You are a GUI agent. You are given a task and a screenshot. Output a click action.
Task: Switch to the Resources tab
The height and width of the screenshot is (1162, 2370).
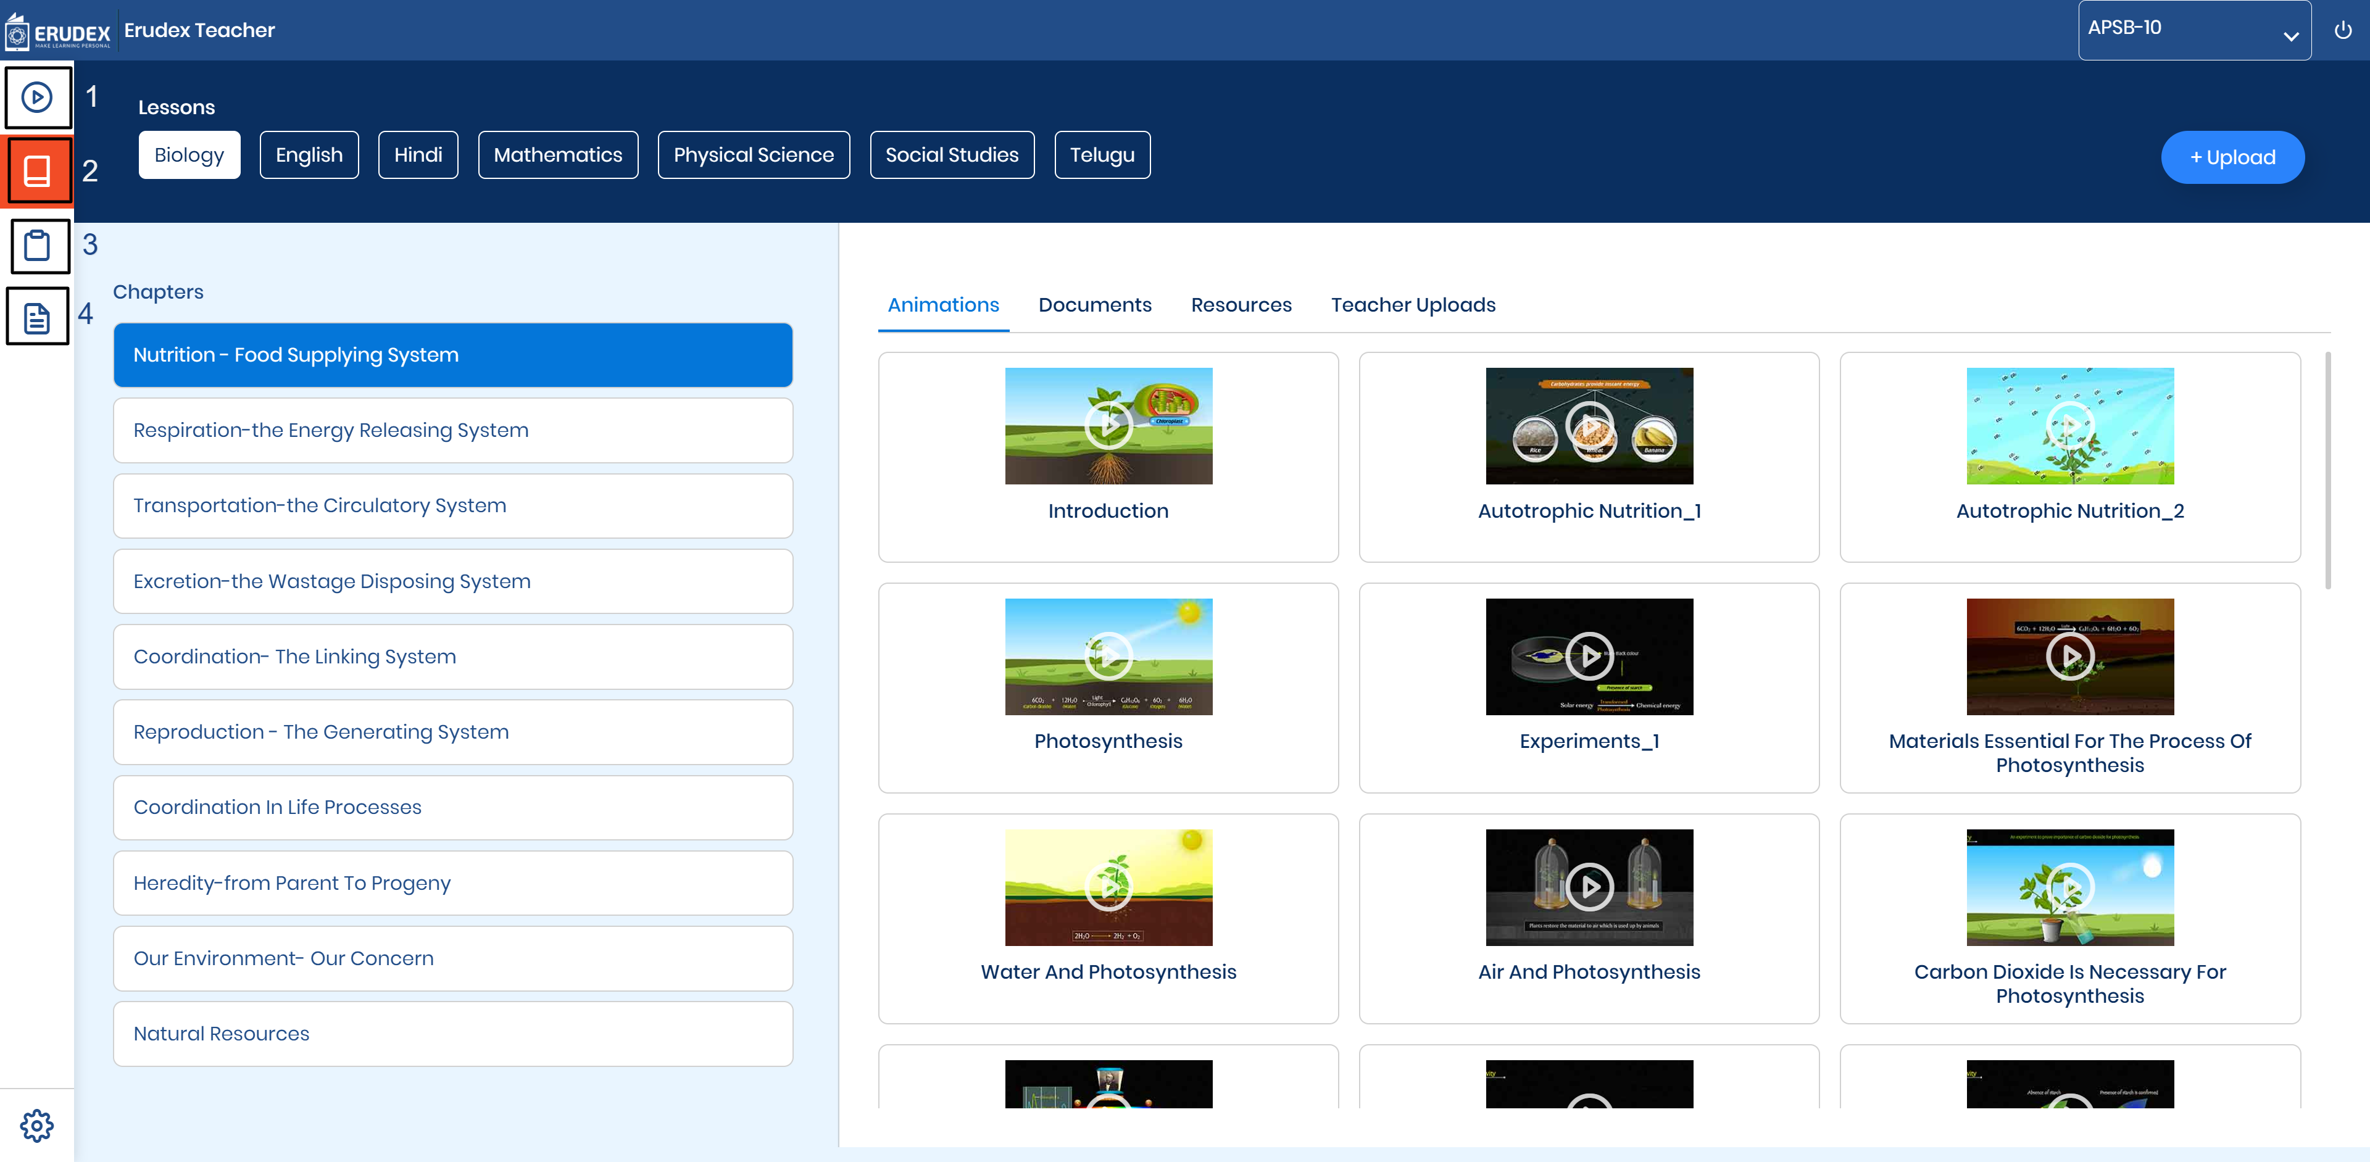tap(1241, 304)
